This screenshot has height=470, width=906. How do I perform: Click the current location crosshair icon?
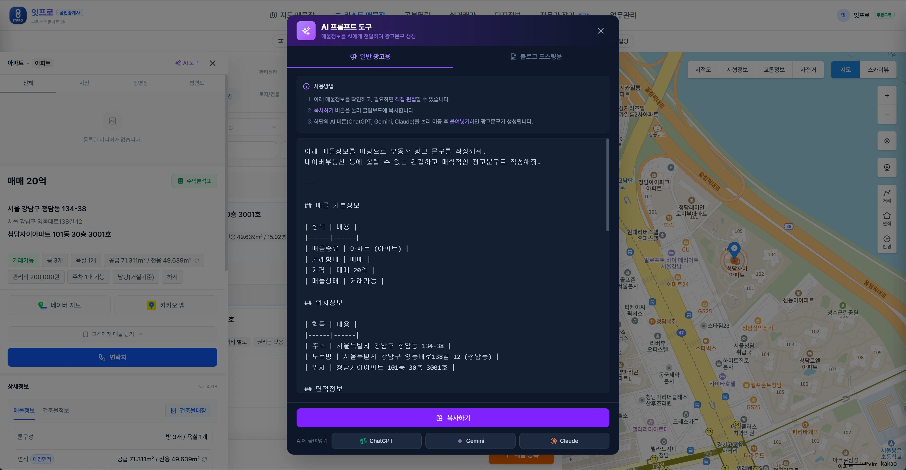pyautogui.click(x=887, y=141)
